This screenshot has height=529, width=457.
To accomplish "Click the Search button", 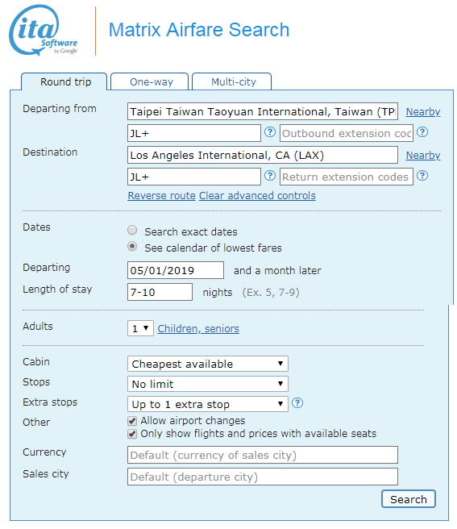I will point(409,499).
